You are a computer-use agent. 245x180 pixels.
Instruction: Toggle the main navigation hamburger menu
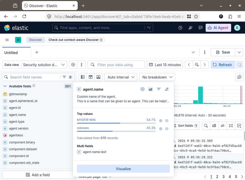pyautogui.click(x=7, y=40)
